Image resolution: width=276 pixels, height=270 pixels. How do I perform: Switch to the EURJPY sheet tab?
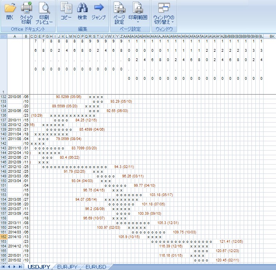[67, 267]
